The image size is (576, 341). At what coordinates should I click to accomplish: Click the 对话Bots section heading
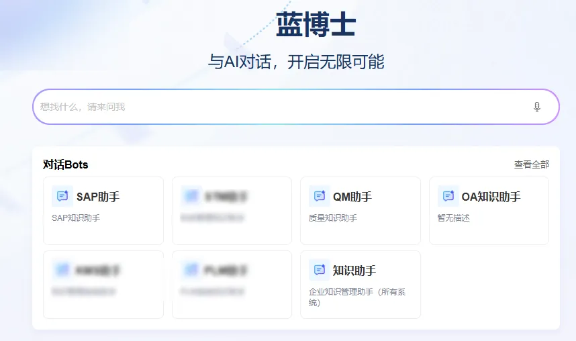(x=65, y=164)
